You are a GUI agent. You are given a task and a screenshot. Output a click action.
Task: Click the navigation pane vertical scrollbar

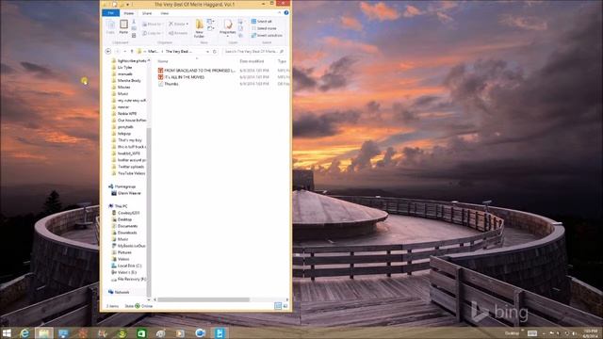click(149, 211)
